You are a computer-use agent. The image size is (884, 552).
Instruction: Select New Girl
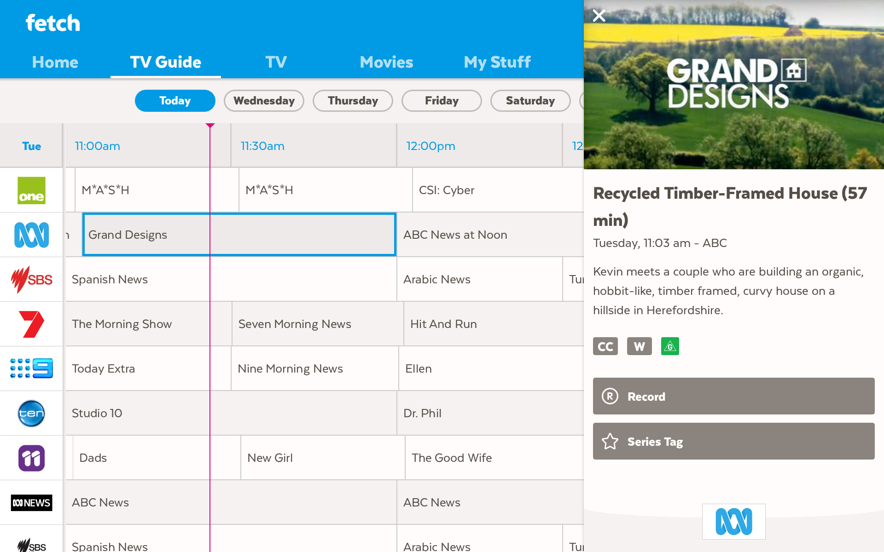click(323, 458)
